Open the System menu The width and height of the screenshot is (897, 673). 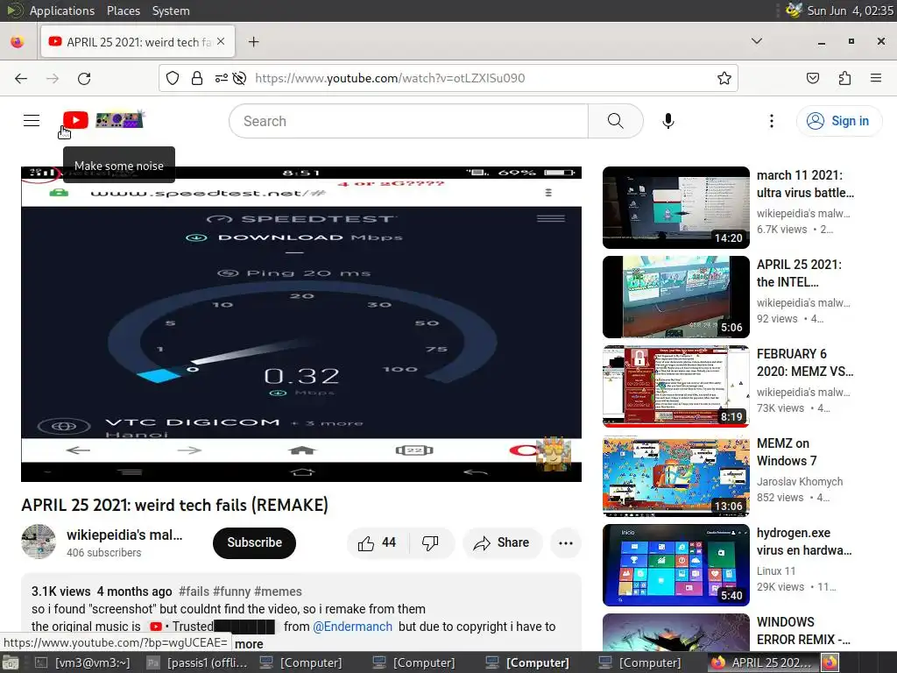[x=171, y=11]
